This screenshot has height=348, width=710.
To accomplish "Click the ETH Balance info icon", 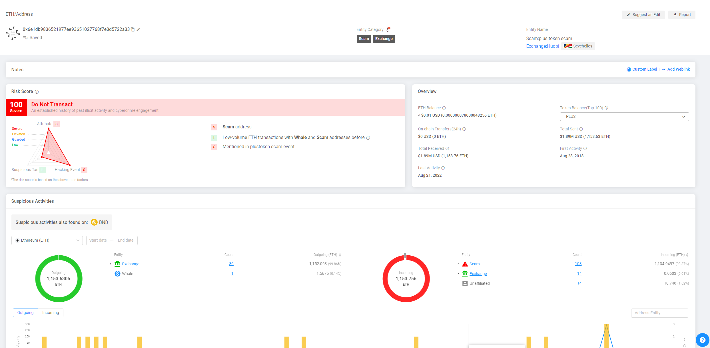I will coord(444,108).
